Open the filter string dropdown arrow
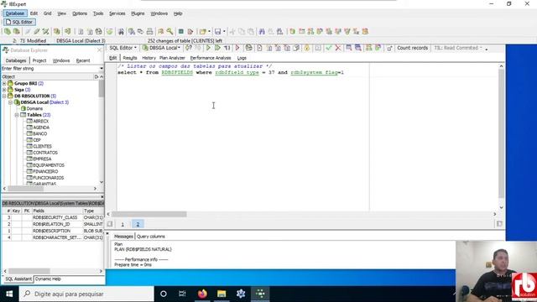Viewport: 537px width, 302px height. (102, 69)
